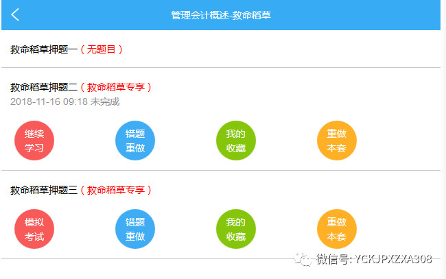
Task: Click red 救命稻草专享 tag of 押题二
Action: [x=115, y=87]
